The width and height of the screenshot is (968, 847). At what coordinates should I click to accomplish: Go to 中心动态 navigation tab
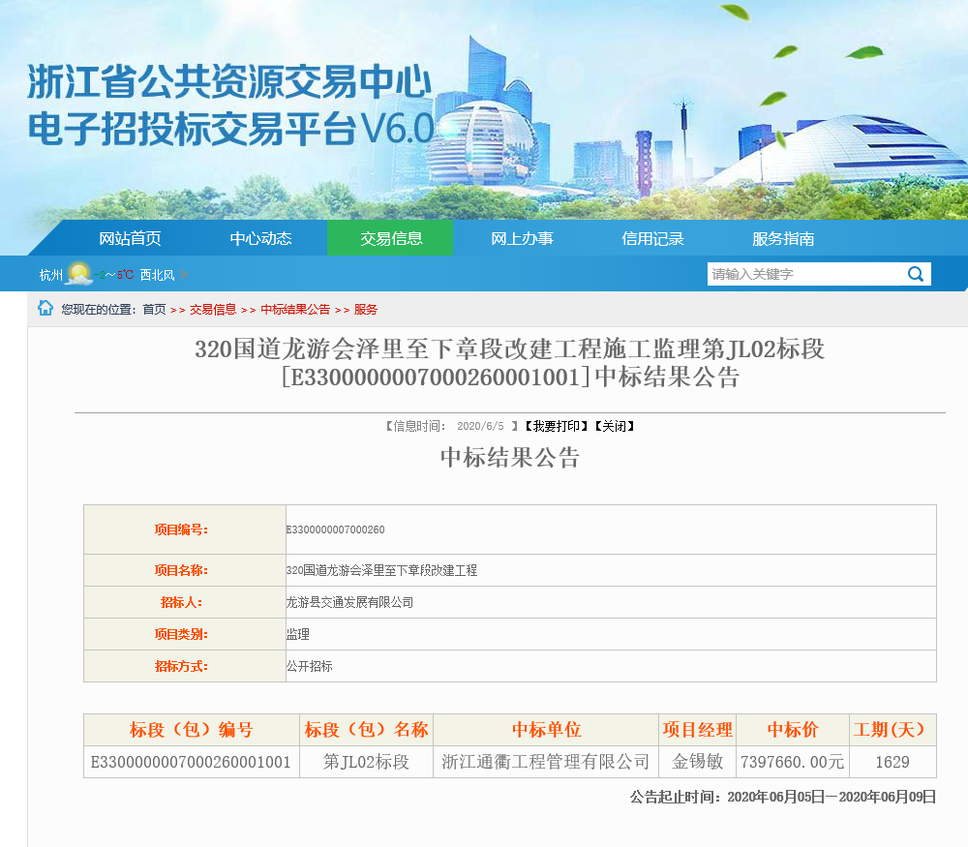[260, 238]
